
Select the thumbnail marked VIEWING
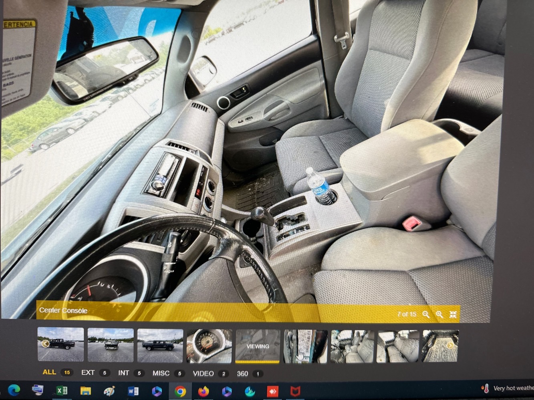point(258,346)
